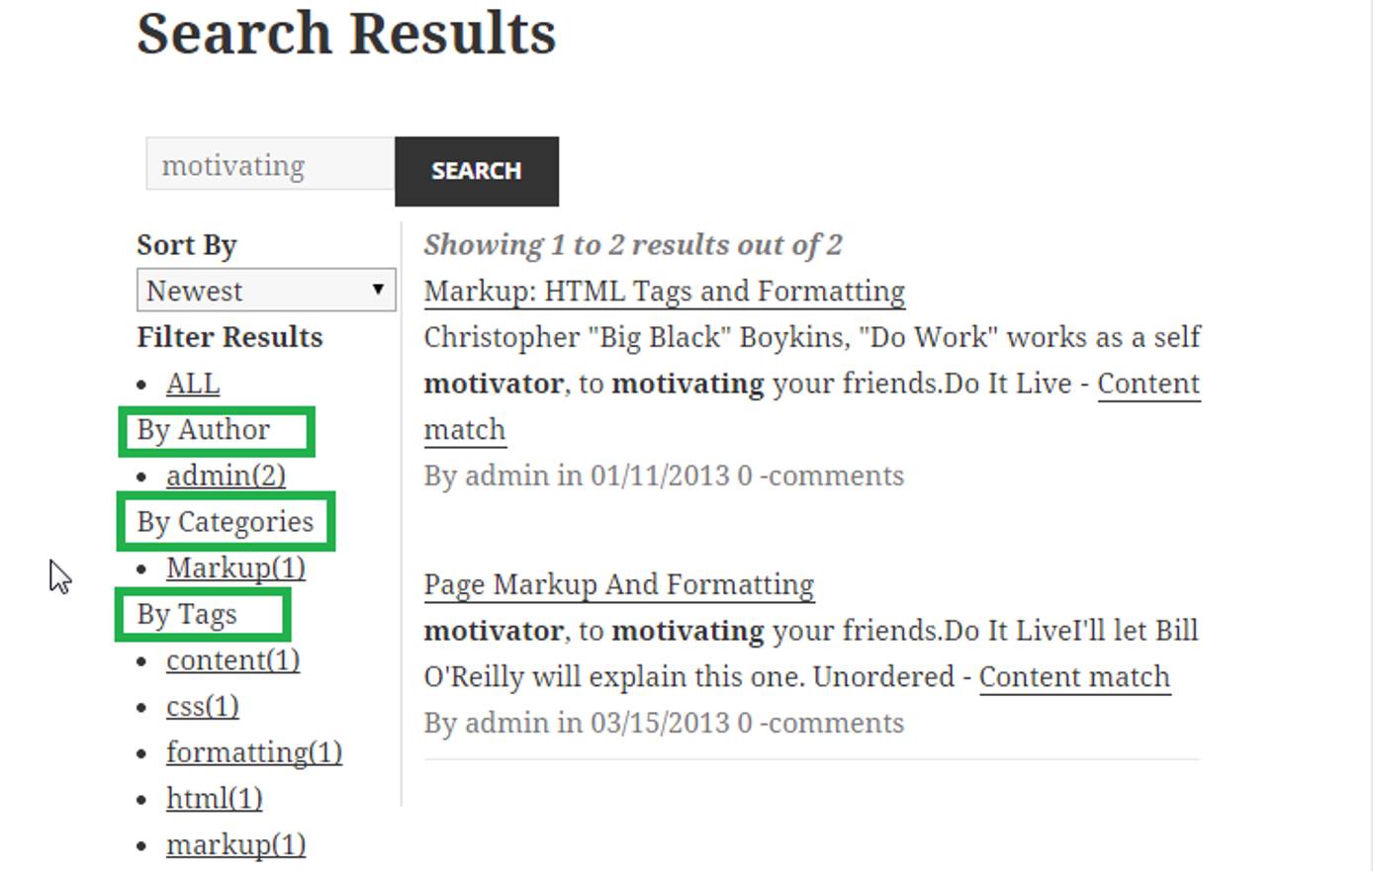Screen dimensions: 1373x871
Task: Click the SEARCH button
Action: (476, 170)
